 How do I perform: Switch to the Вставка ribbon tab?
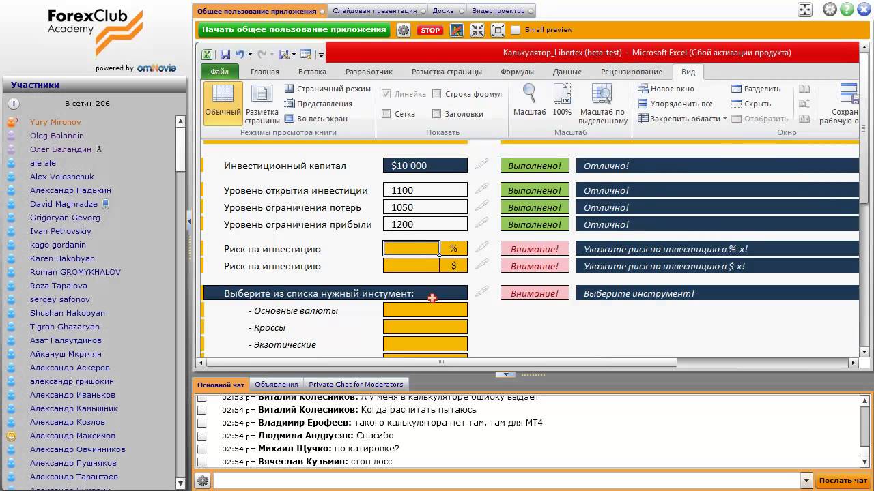pyautogui.click(x=313, y=72)
